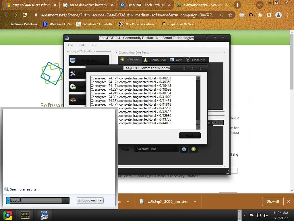Image resolution: width=294 pixels, height=221 pixels.
Task: Open the Windows ISOs bookmark
Action: pyautogui.click(x=57, y=24)
